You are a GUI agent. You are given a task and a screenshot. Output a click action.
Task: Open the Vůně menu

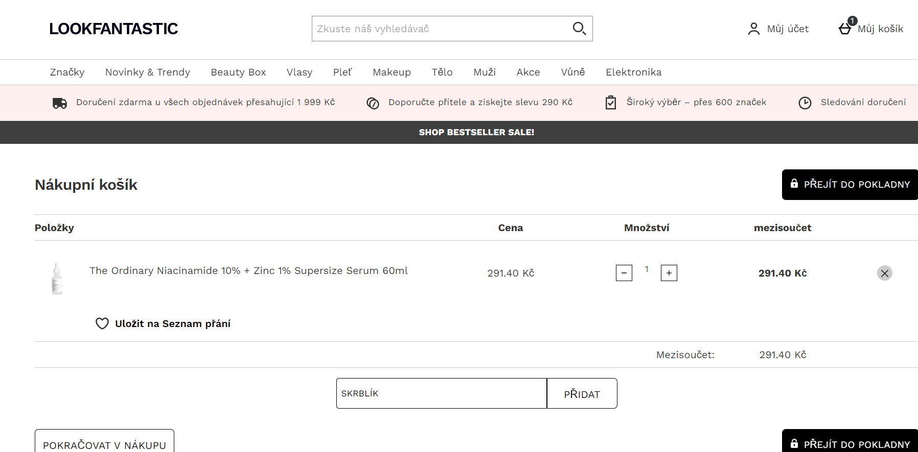coord(573,72)
